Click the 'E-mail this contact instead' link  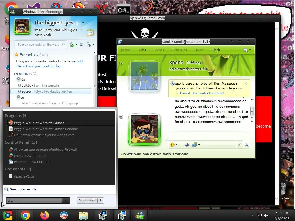(202, 93)
